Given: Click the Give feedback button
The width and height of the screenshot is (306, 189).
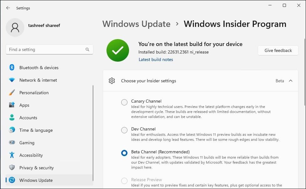Looking at the screenshot, I should point(278,50).
